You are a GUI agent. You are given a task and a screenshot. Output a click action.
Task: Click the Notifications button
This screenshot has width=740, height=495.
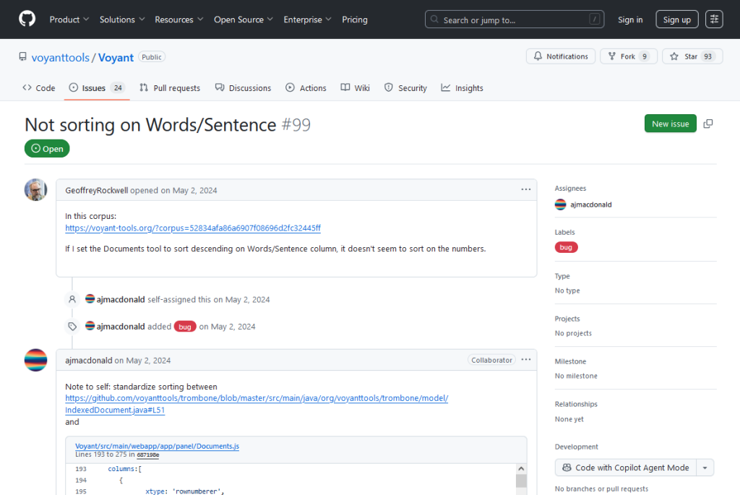(561, 56)
